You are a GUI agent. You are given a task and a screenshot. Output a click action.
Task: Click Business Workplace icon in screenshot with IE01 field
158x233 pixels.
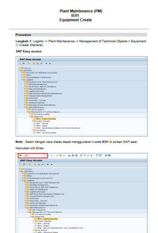pos(30,164)
